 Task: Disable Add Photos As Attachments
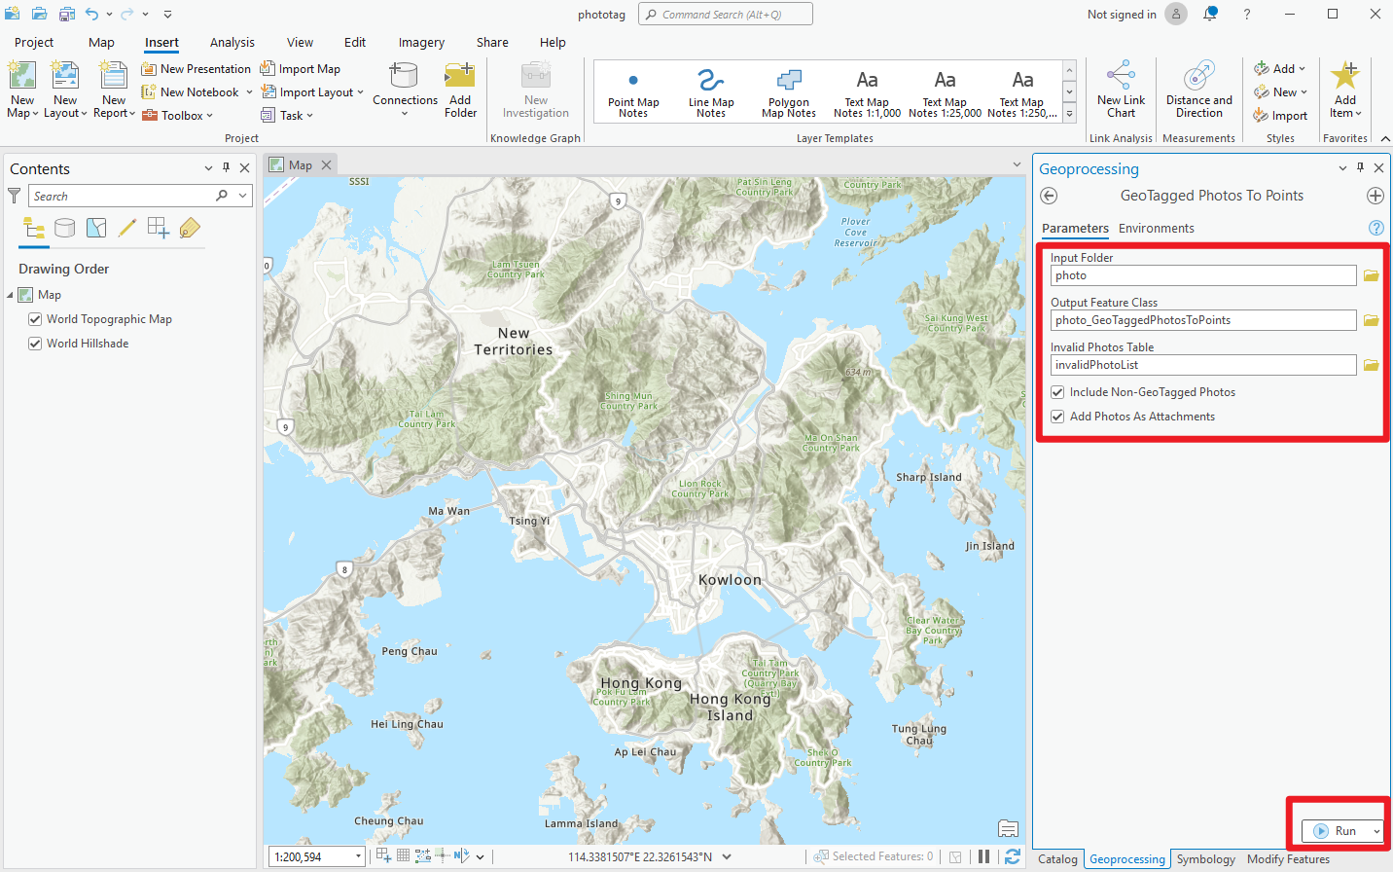click(x=1057, y=416)
